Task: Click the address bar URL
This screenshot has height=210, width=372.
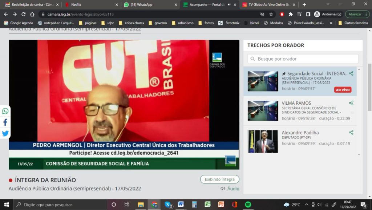Action: [80, 14]
